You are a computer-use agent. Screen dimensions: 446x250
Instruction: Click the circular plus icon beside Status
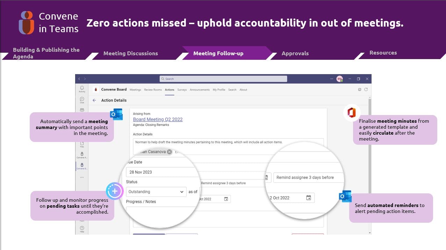click(115, 191)
